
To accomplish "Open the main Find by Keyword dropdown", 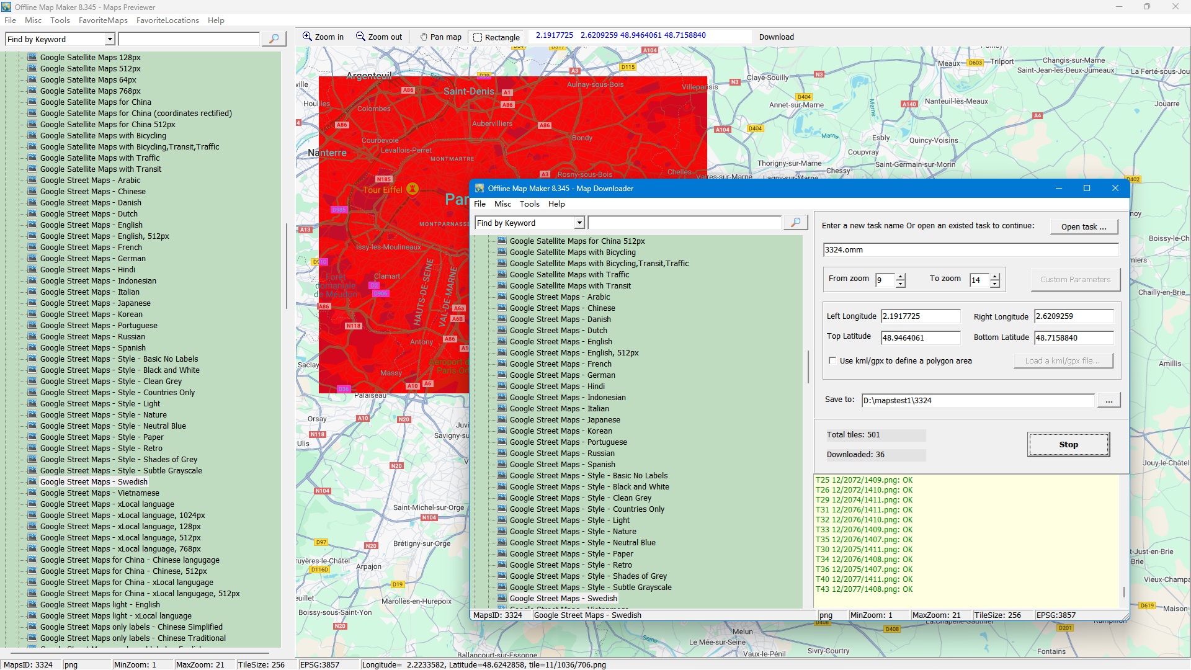I will [x=110, y=39].
